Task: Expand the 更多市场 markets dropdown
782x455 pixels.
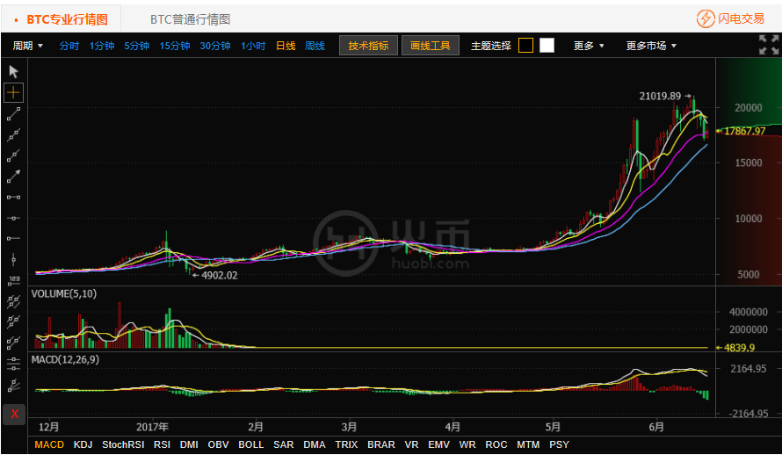Action: click(x=651, y=46)
